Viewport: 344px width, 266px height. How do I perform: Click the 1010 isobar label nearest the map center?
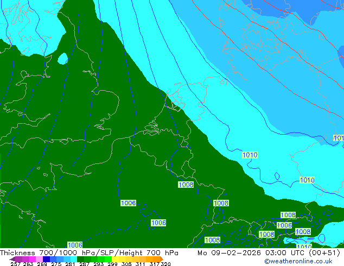point(250,155)
